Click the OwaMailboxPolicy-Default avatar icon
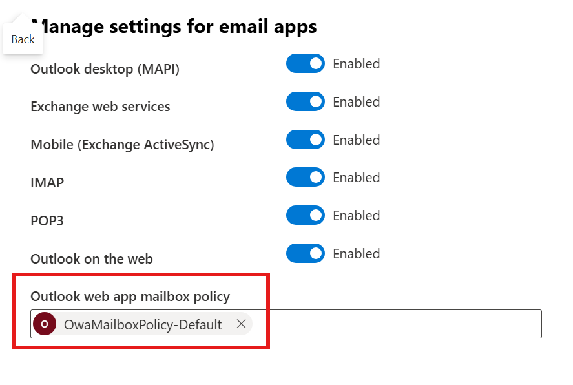Image resolution: width=573 pixels, height=385 pixels. 45,324
